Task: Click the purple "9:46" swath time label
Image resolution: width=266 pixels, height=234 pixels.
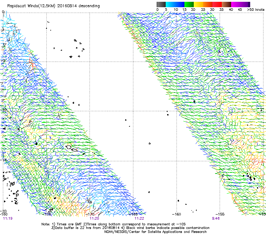Action: pyautogui.click(x=216, y=219)
